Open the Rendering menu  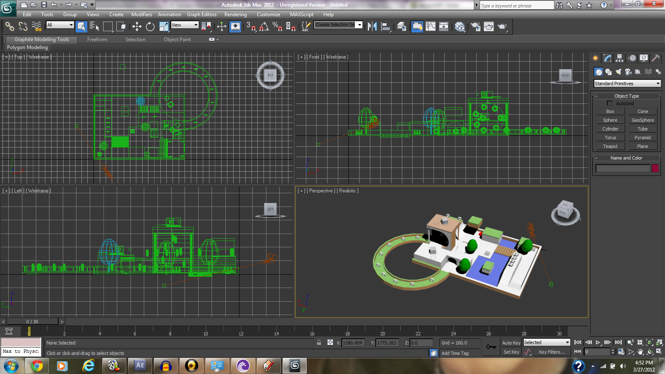pos(235,14)
